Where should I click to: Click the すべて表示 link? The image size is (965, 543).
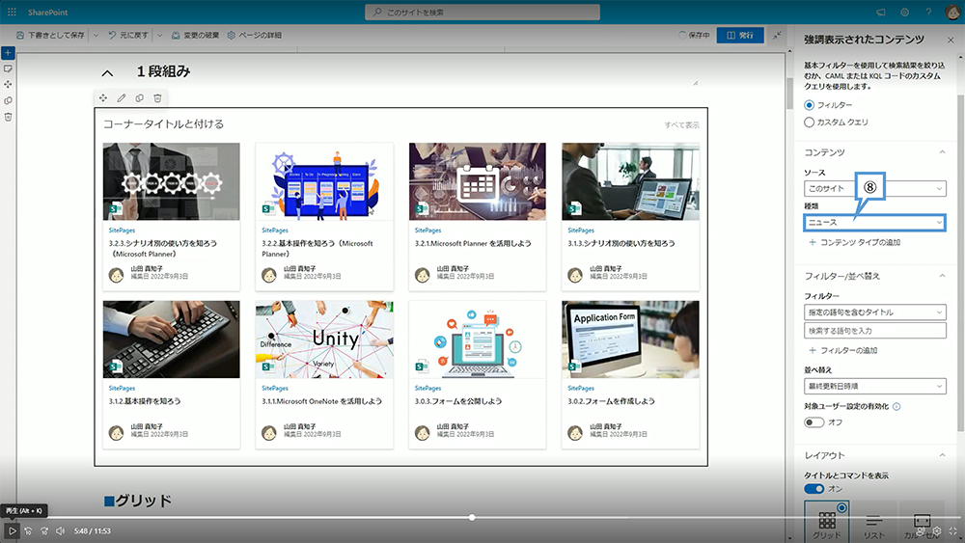681,124
